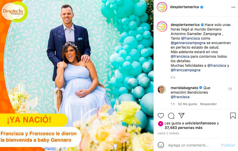The width and height of the screenshot is (238, 151).
Task: Click the despiertamerica username in the header
Action: coord(184,7)
